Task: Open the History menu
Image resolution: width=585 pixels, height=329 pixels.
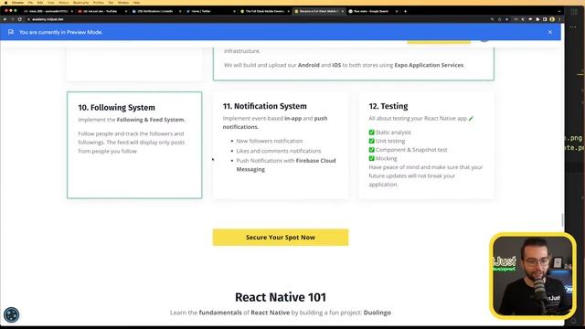Action: [x=64, y=2]
